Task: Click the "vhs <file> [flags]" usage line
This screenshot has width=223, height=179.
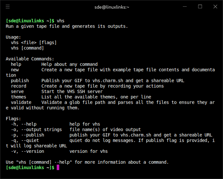Action: [x=34, y=42]
